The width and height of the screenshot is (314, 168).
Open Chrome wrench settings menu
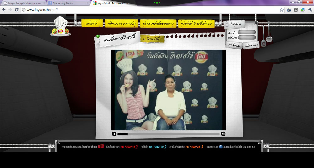[x=310, y=10]
